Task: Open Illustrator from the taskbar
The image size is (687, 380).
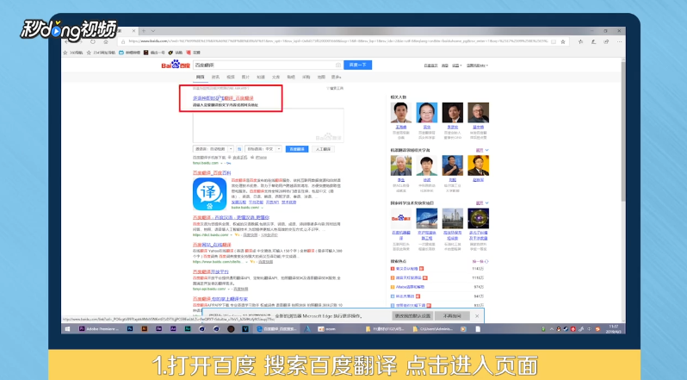Action: click(145, 328)
